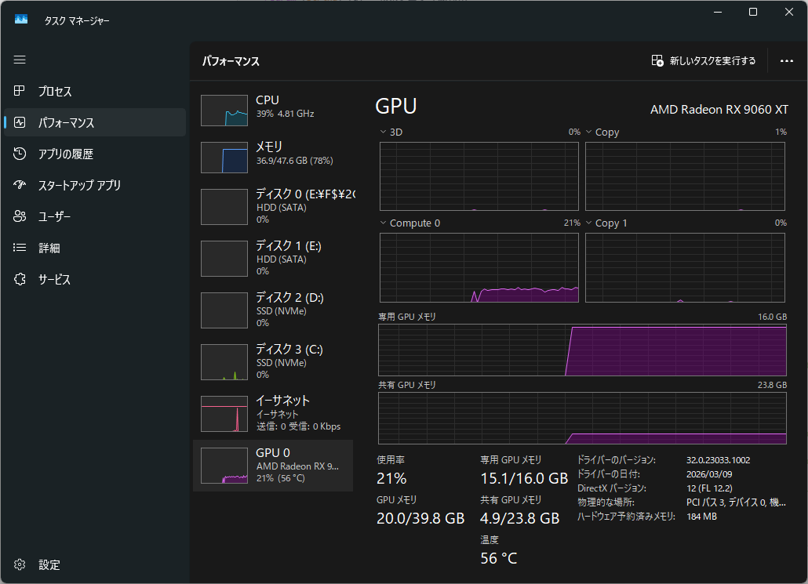Click the PCI バス 3 location text

pos(737,502)
